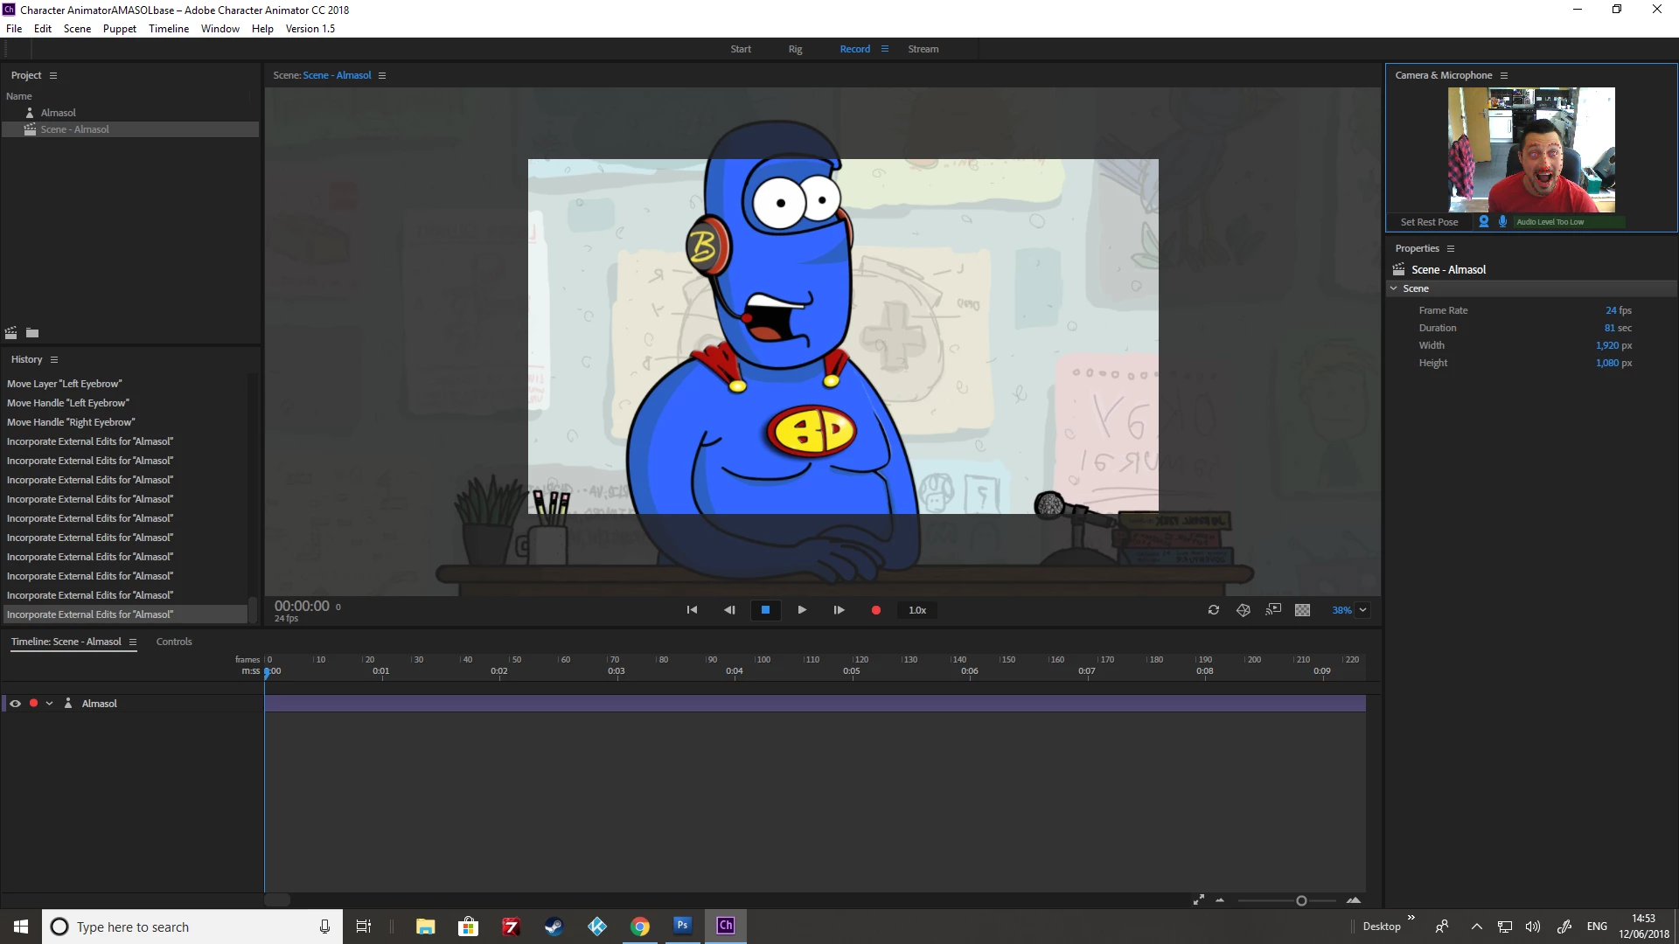Hide the Almasol track with eye icon
Screen dimensions: 1679x944
(15, 704)
